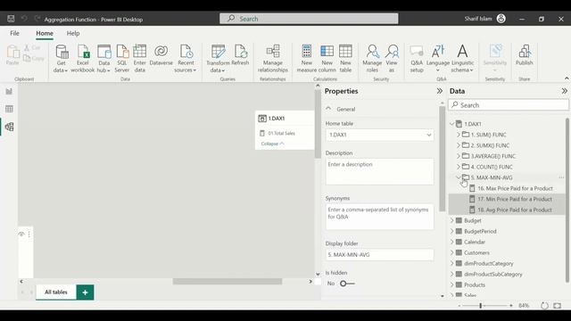Select the All tables layout tab
Screen dimensions: 571x321
point(55,292)
